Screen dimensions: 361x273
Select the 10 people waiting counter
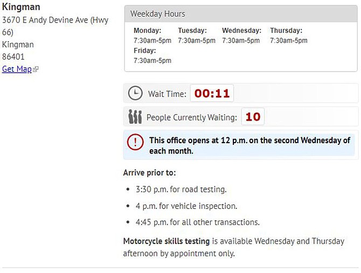(x=253, y=117)
